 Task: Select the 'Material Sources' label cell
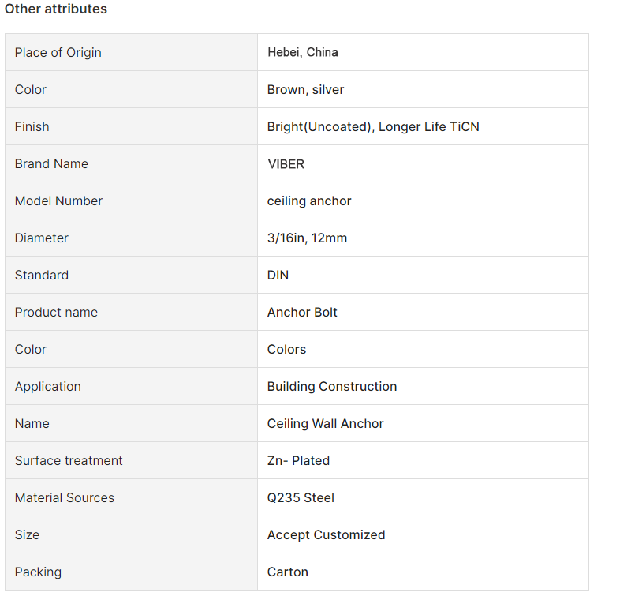pyautogui.click(x=131, y=497)
